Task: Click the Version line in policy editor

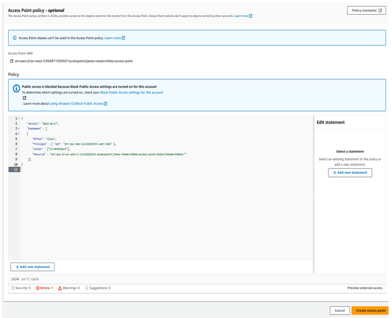Action: coord(43,124)
